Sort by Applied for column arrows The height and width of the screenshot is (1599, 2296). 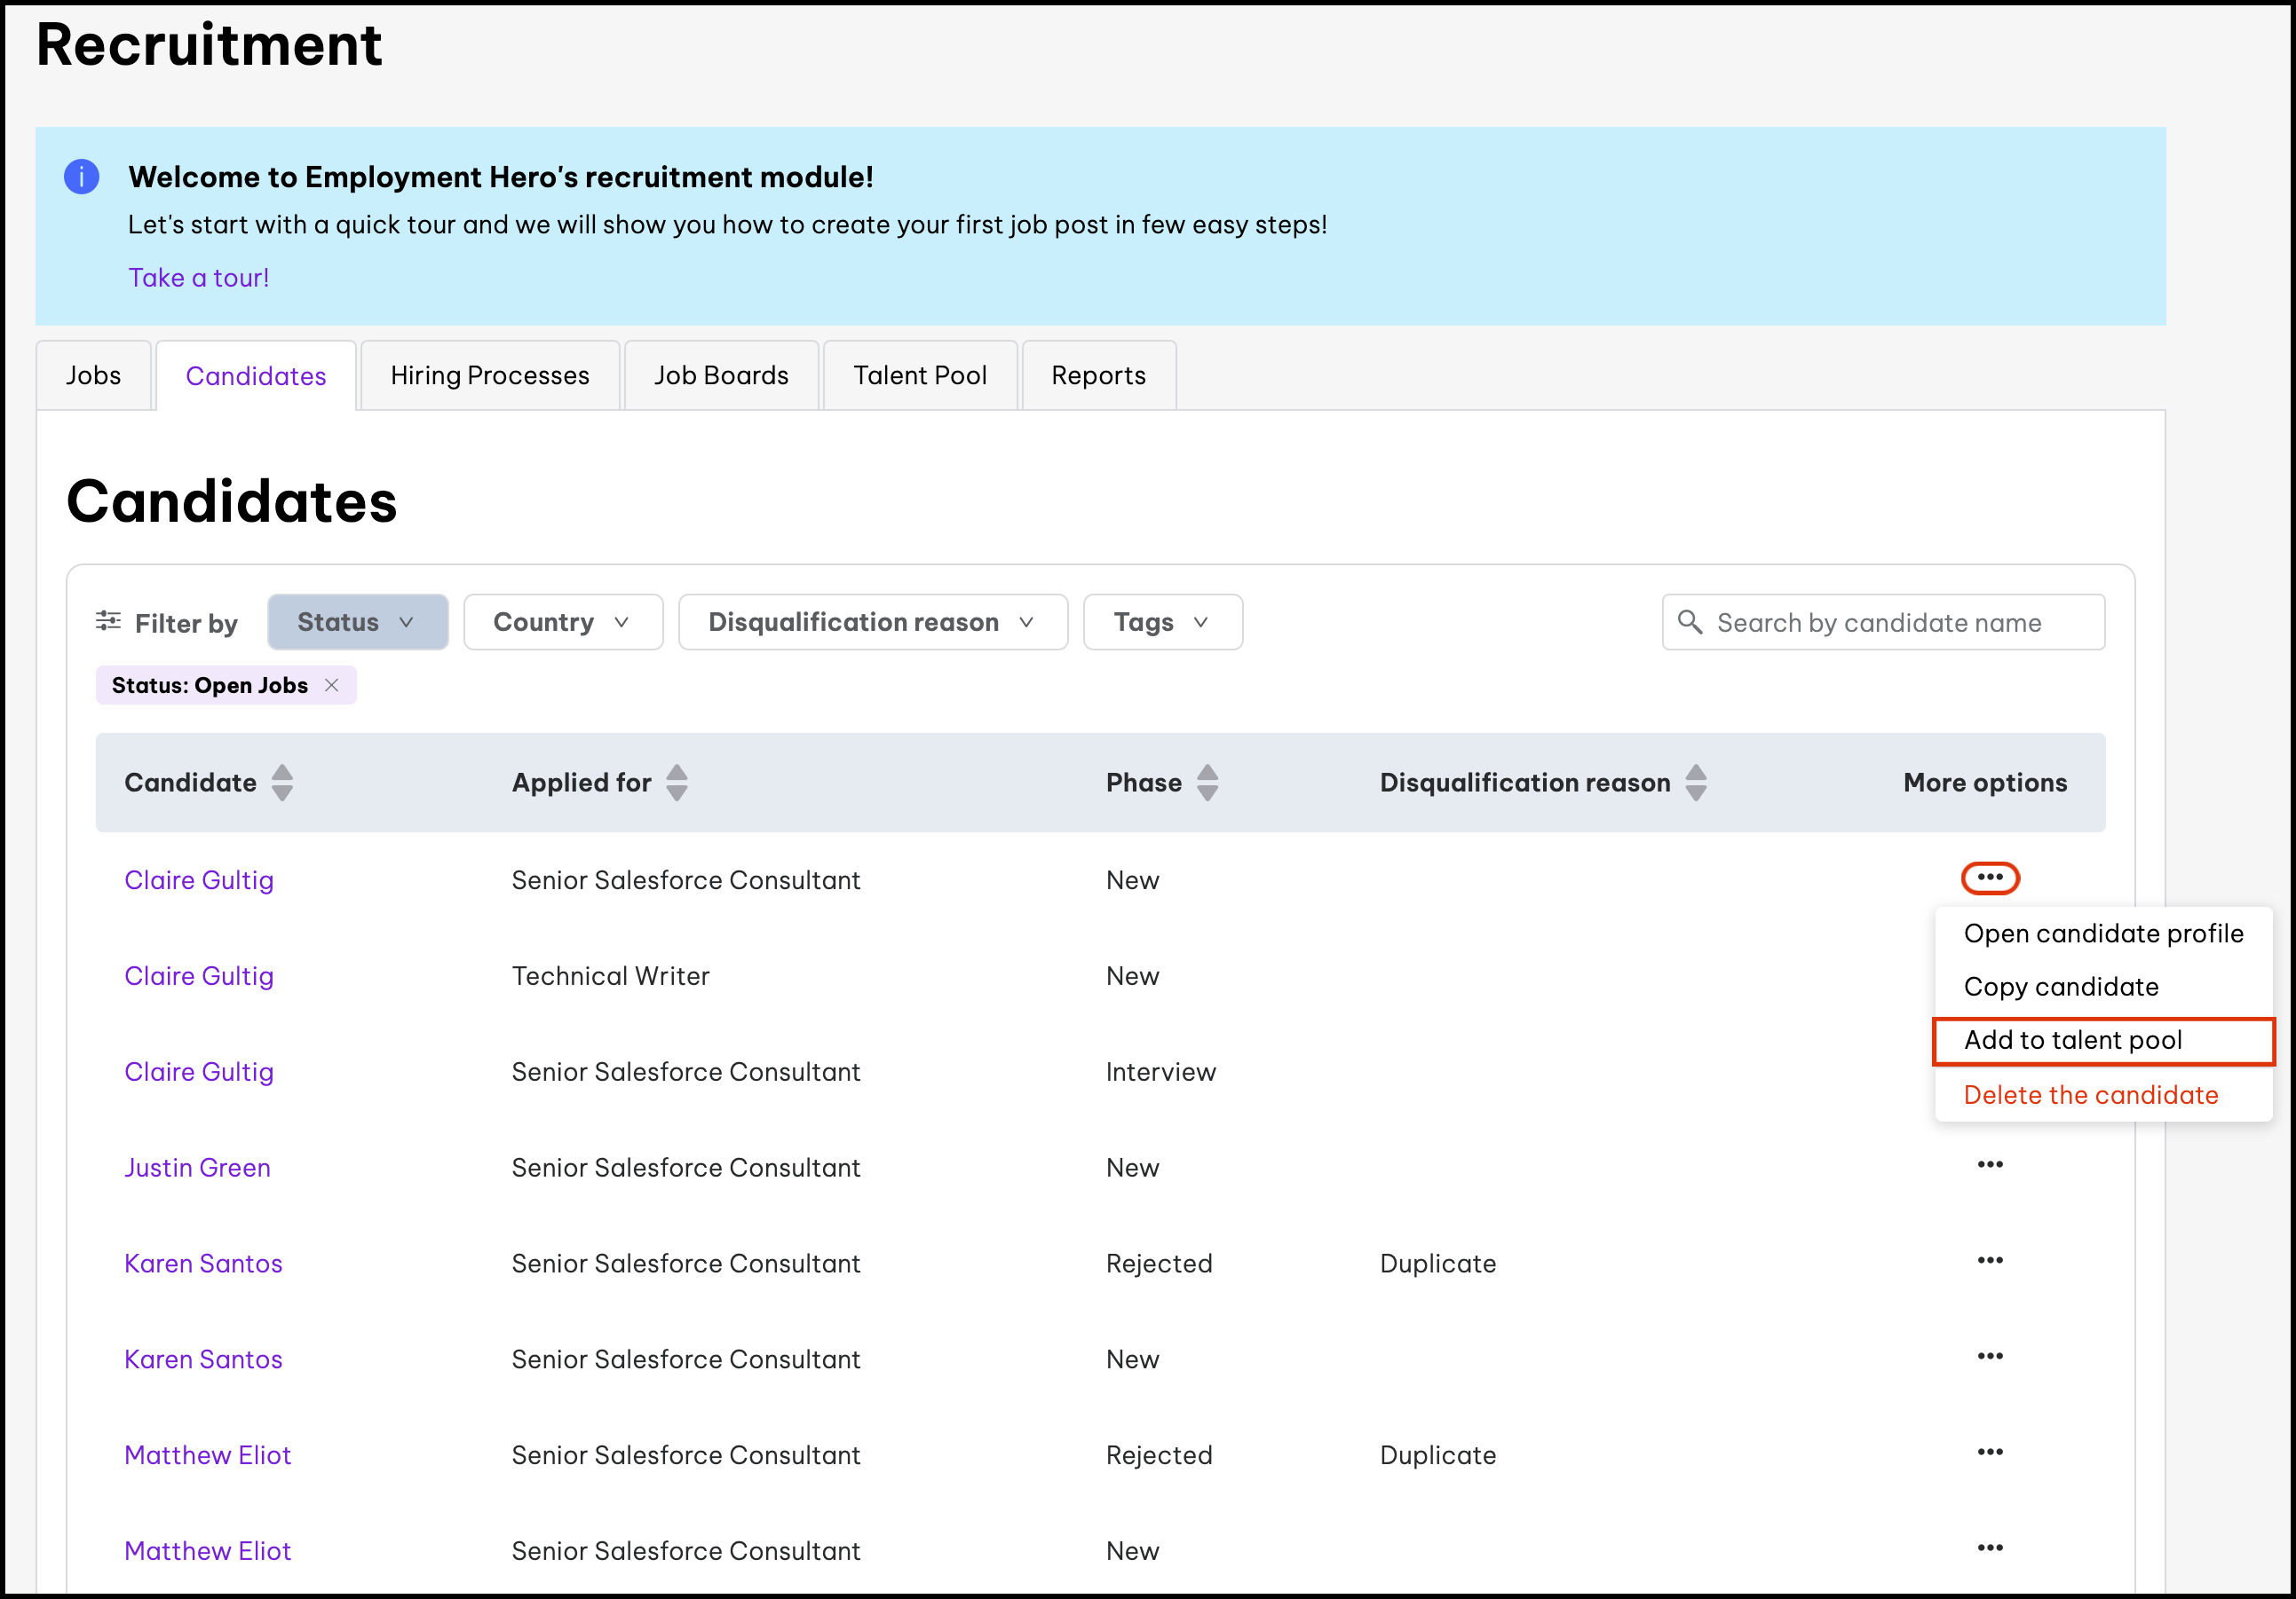tap(677, 782)
